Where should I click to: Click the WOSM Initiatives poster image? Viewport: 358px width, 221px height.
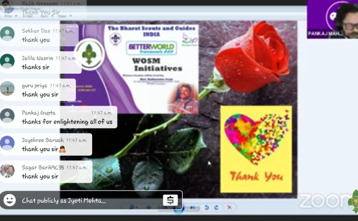coord(131,68)
